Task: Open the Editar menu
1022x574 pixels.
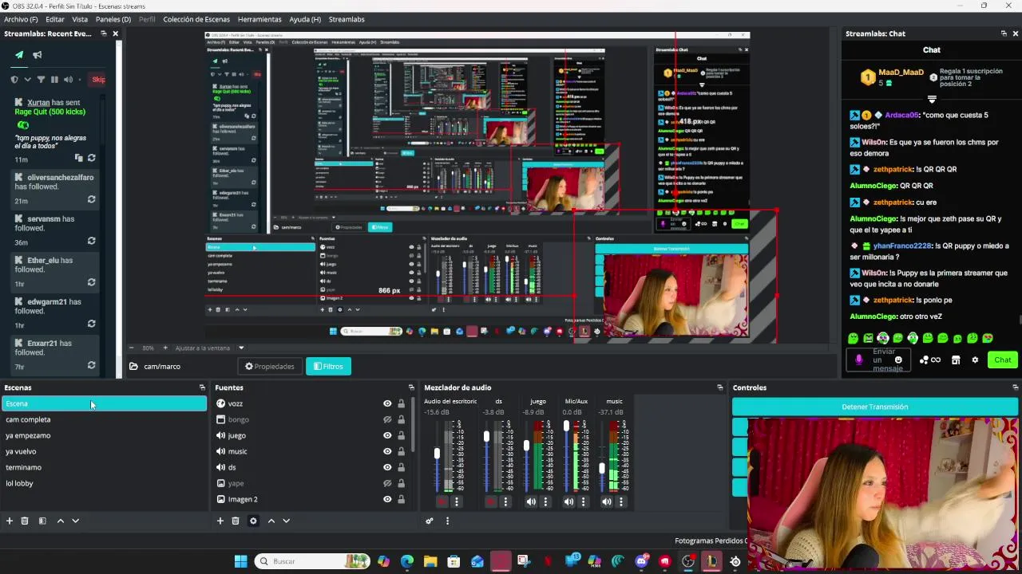Action: [55, 19]
